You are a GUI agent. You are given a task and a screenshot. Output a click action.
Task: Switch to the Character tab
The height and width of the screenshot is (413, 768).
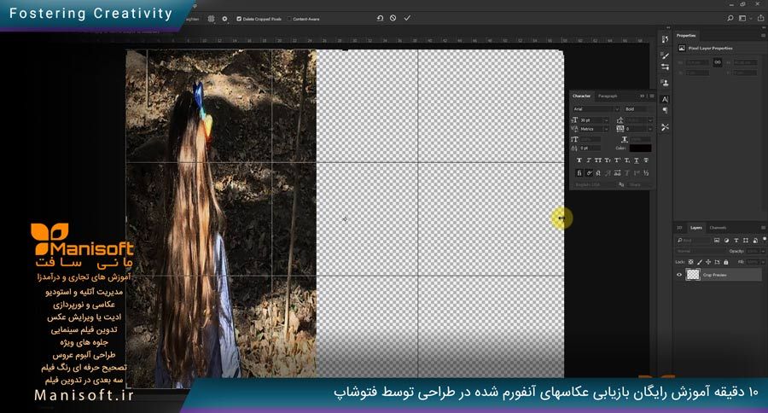[x=581, y=96]
